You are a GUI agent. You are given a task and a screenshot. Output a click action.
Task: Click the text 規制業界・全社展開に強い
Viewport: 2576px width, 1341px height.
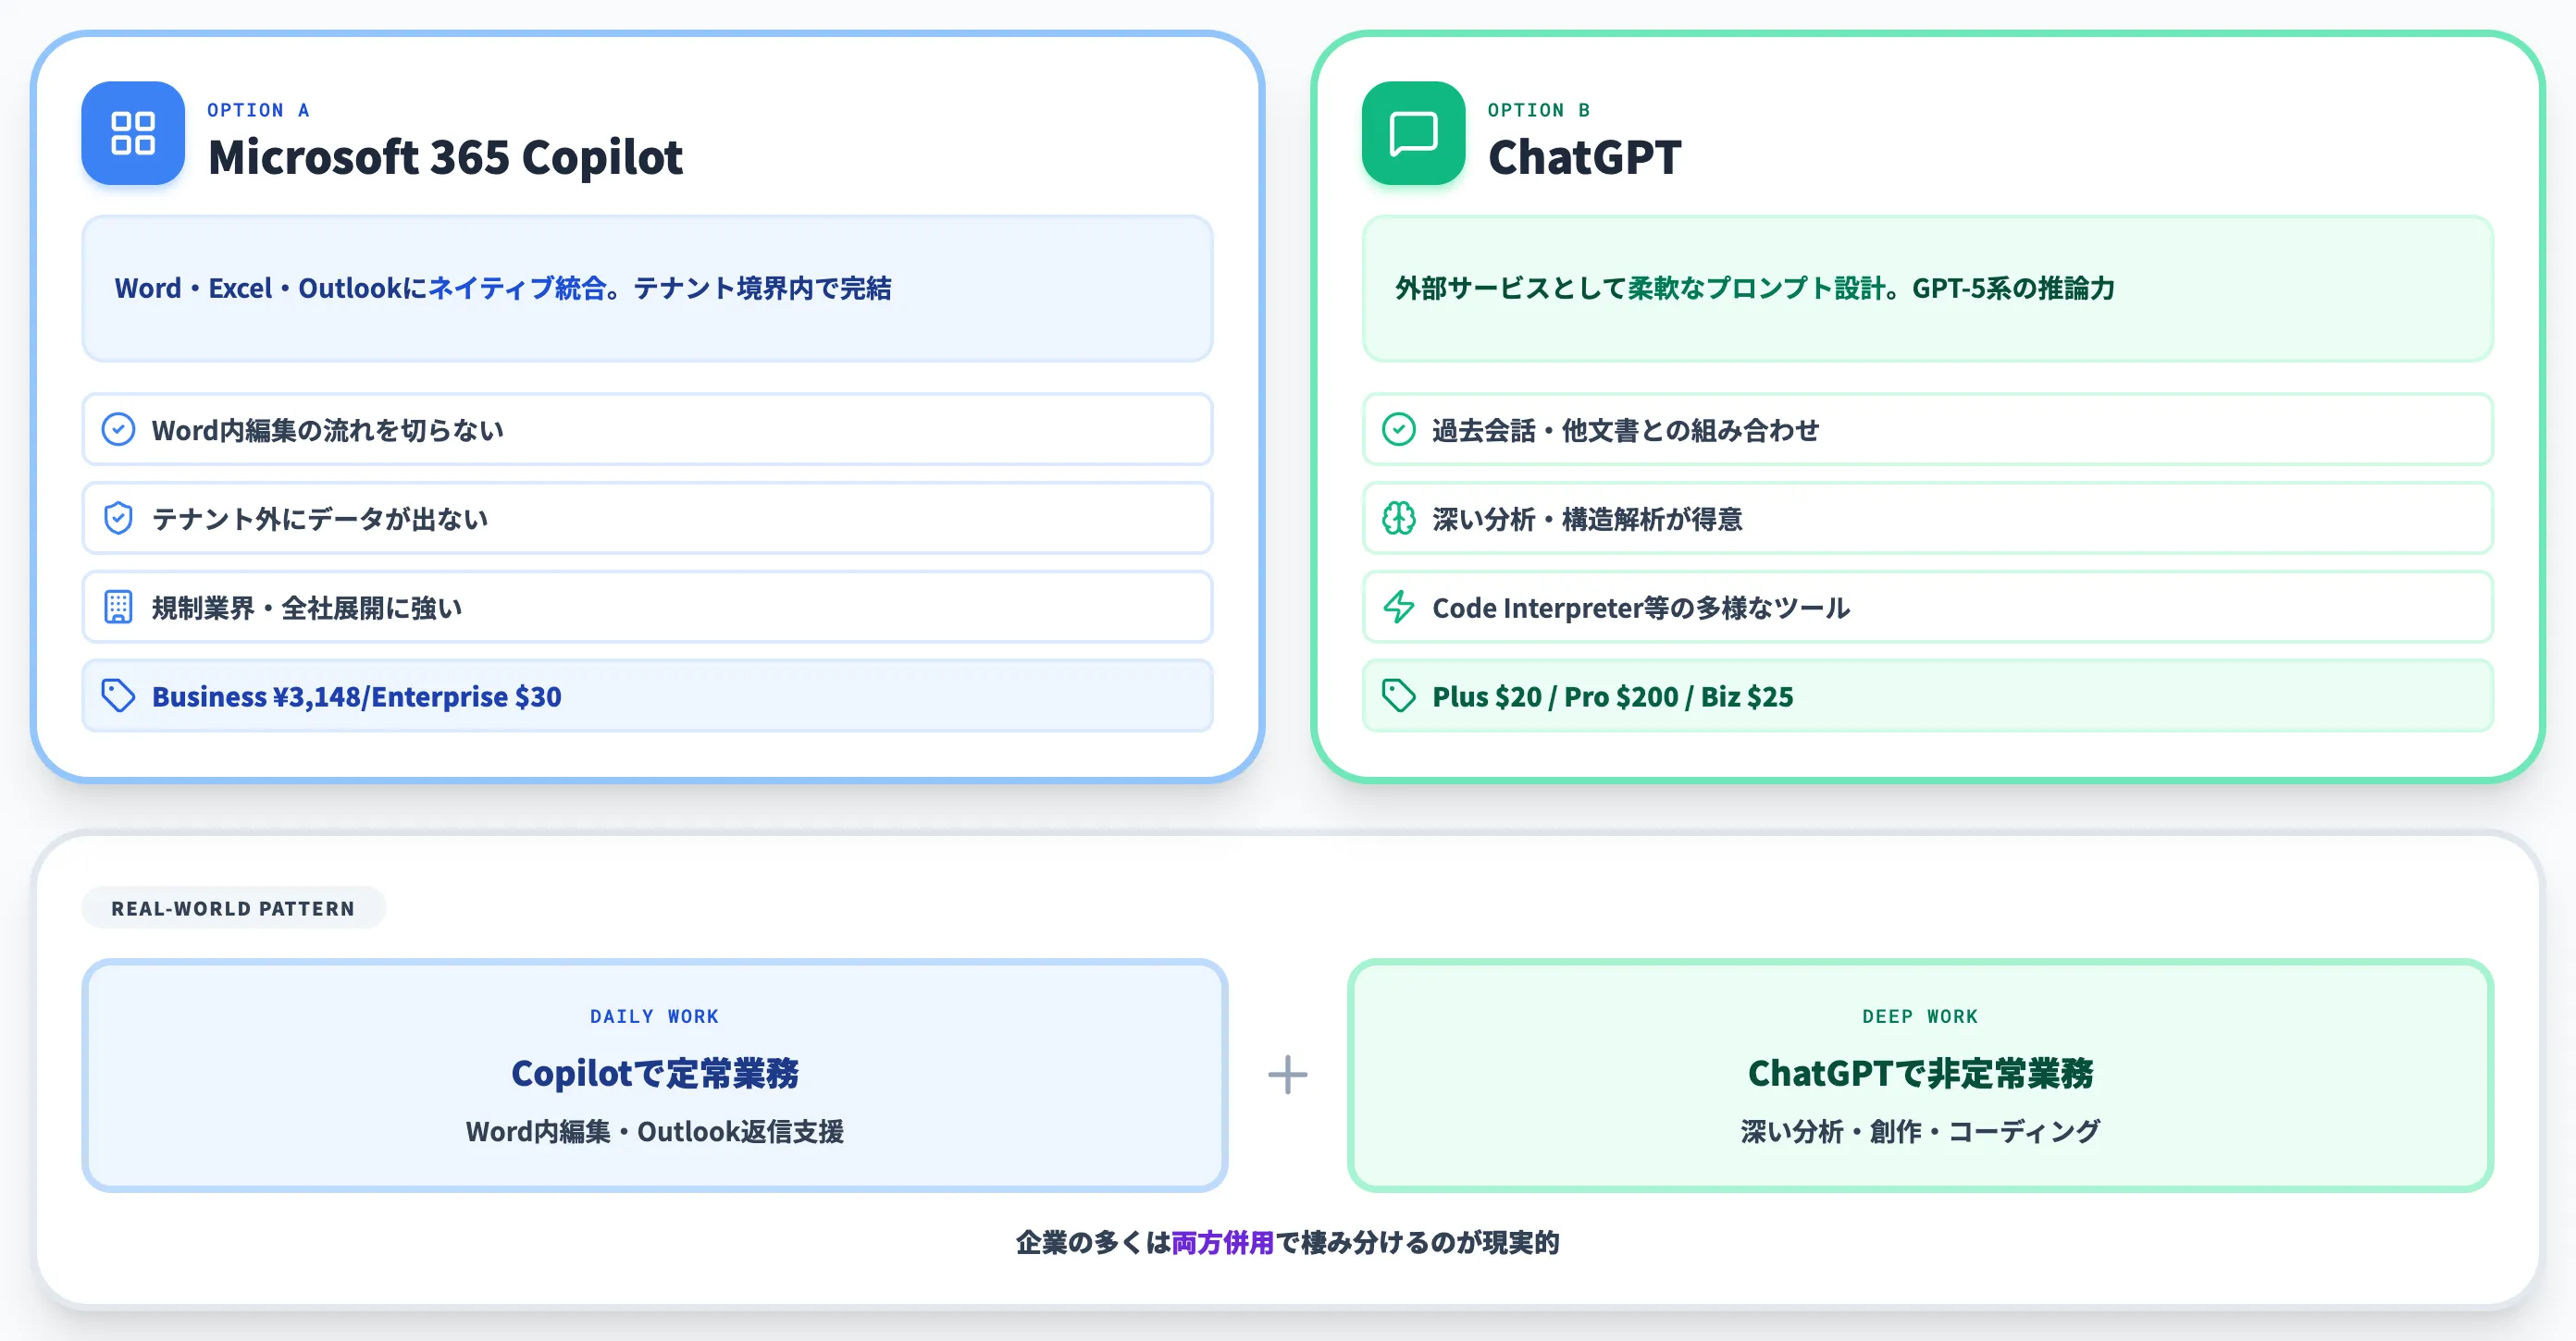coord(307,608)
